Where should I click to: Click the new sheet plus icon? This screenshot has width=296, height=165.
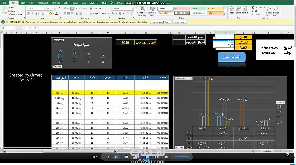tap(254, 151)
